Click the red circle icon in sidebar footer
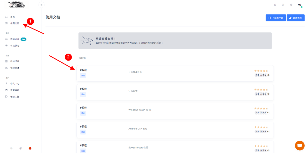Viewport: 308px width, 153px height. click(30, 148)
